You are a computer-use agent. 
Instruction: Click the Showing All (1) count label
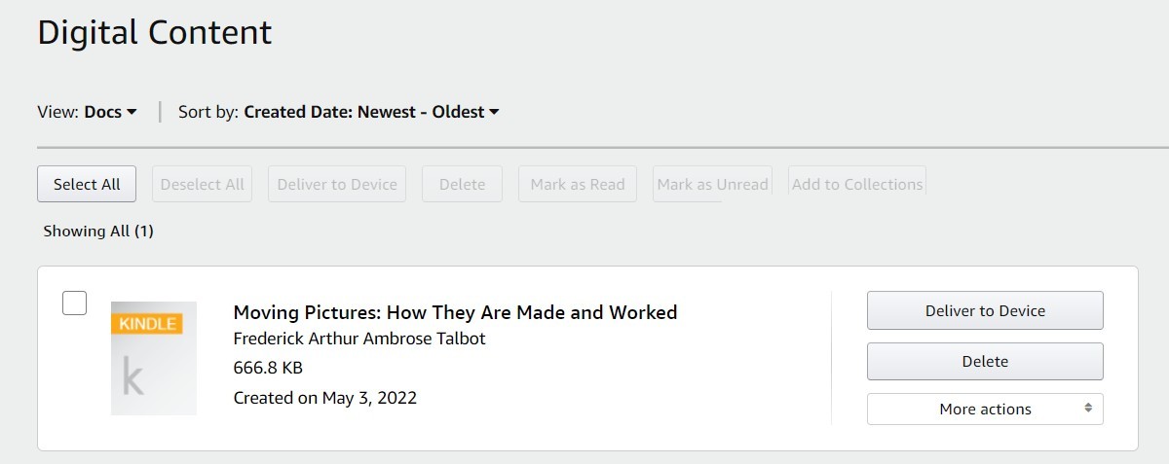[98, 232]
